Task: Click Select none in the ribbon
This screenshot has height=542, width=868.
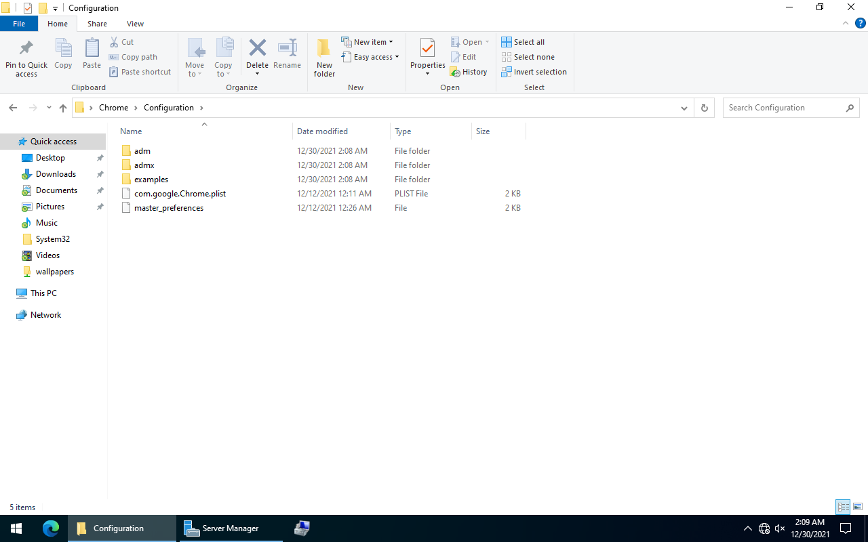Action: (528, 57)
